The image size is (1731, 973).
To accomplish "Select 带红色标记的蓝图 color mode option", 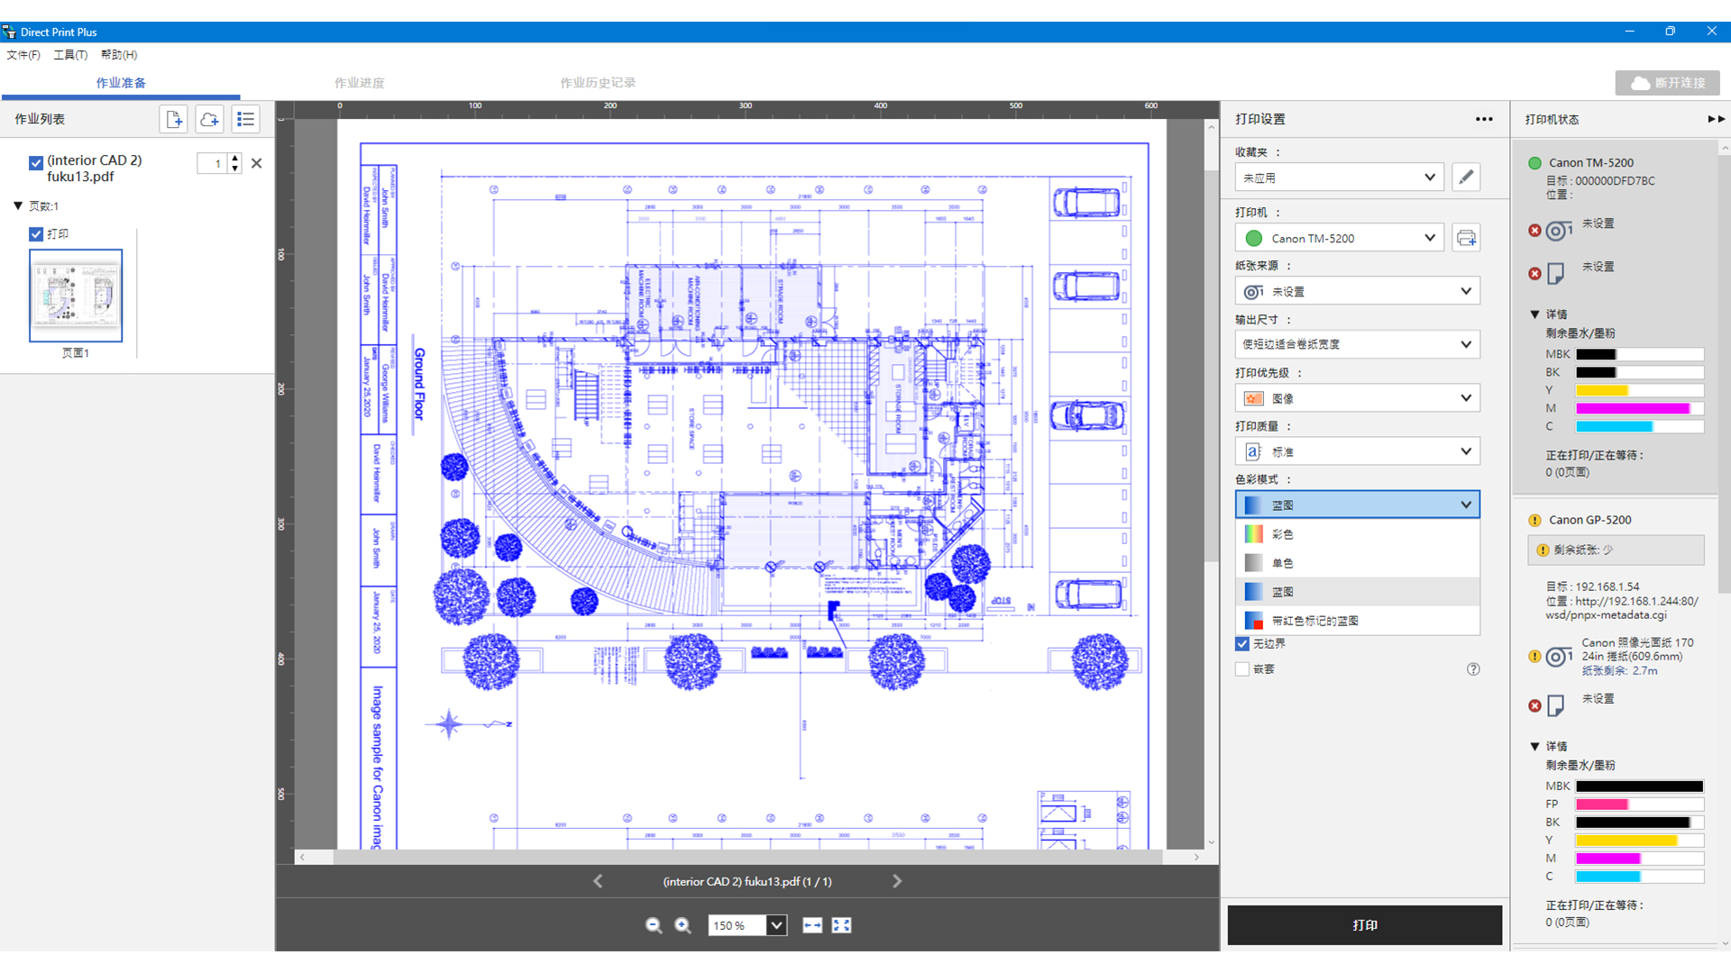I will tap(1357, 621).
